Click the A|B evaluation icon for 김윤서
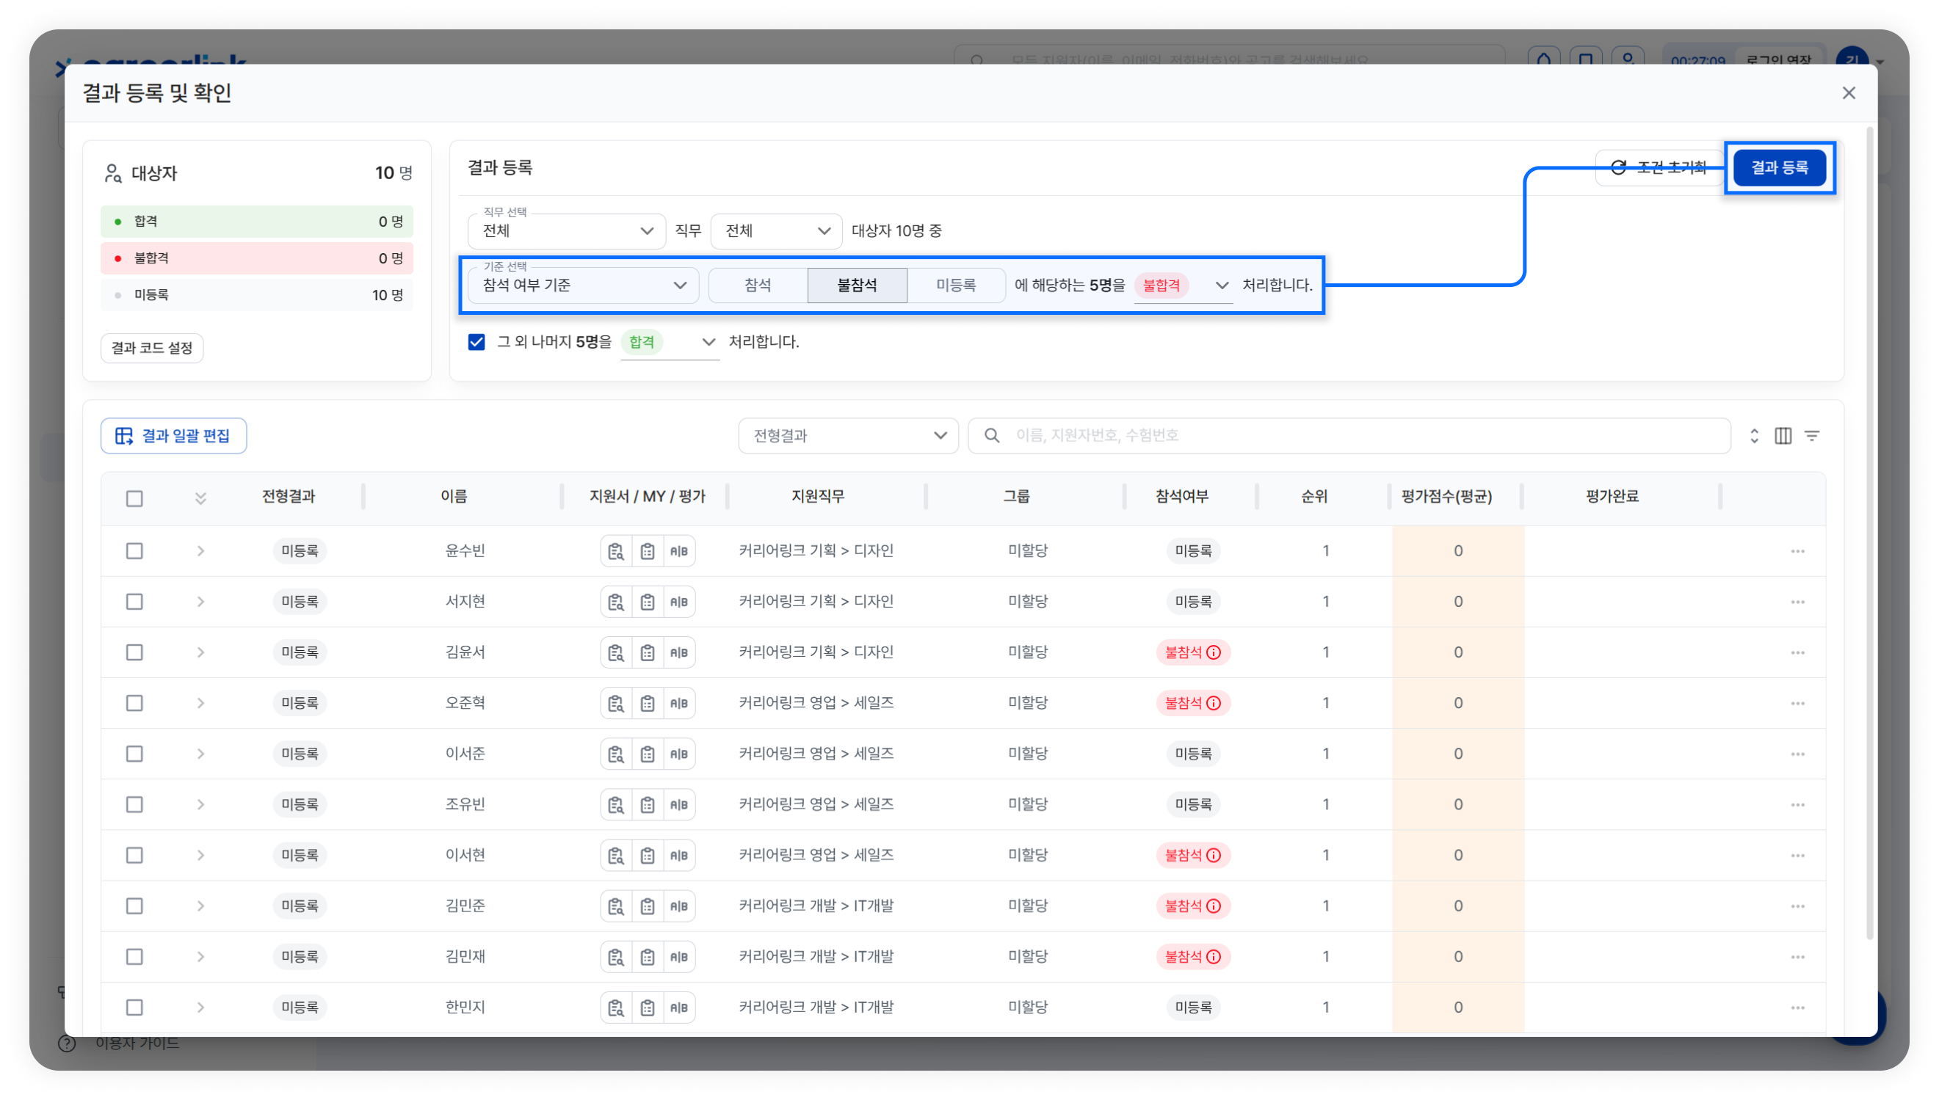The width and height of the screenshot is (1939, 1100). coord(678,652)
